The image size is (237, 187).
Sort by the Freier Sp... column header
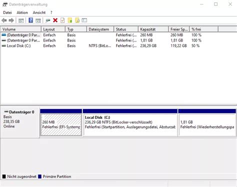coord(179,29)
